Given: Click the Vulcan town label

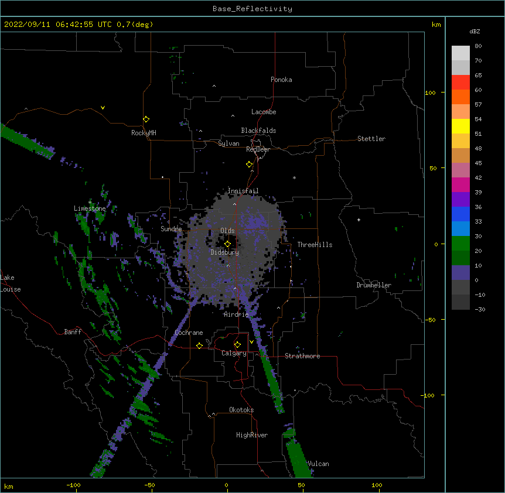Looking at the screenshot, I should (318, 464).
